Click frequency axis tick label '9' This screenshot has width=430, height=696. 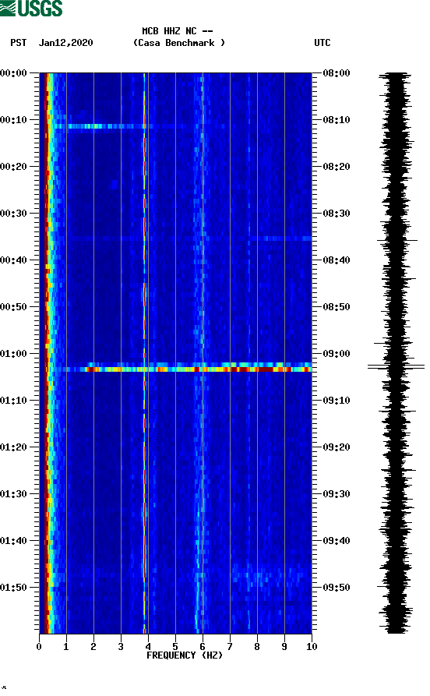point(284,647)
